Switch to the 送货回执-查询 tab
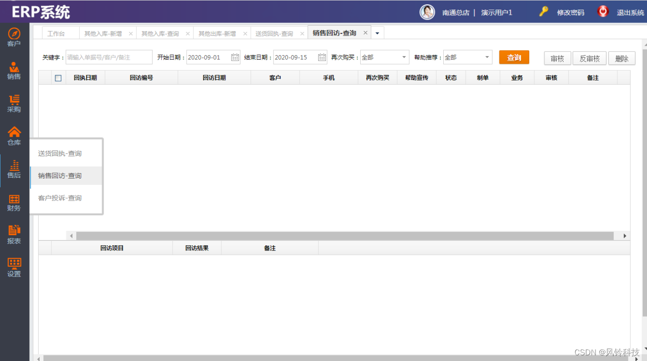The image size is (647, 361). point(274,34)
